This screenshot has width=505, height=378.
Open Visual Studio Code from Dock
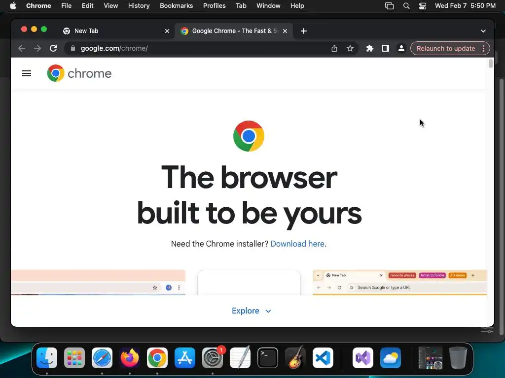click(323, 358)
